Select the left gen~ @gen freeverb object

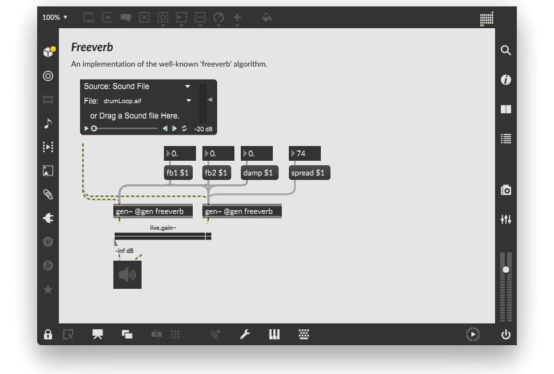point(153,211)
